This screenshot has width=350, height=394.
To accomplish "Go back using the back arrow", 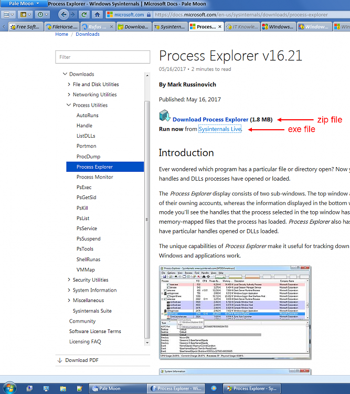I will point(63,15).
